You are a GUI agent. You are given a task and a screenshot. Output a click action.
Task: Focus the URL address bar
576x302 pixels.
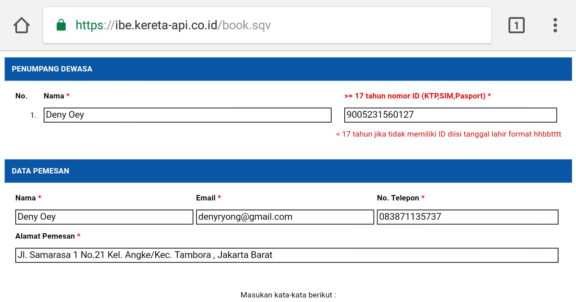pos(267,25)
